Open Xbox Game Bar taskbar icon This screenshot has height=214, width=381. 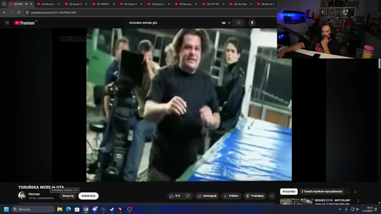coord(103,209)
